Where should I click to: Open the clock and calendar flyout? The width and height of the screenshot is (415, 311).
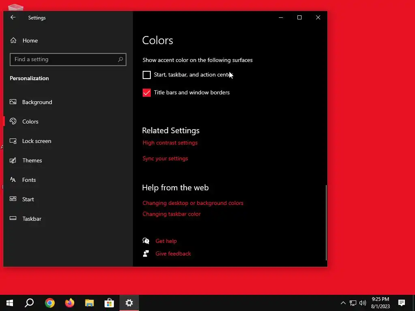point(380,303)
